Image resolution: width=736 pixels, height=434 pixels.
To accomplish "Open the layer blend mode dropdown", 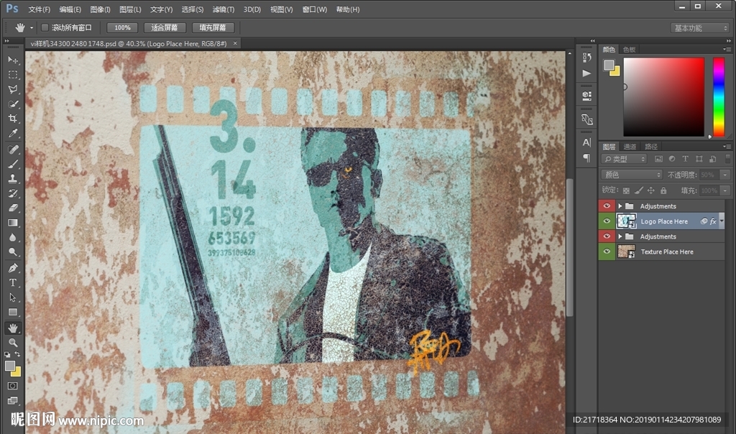I will coord(632,175).
